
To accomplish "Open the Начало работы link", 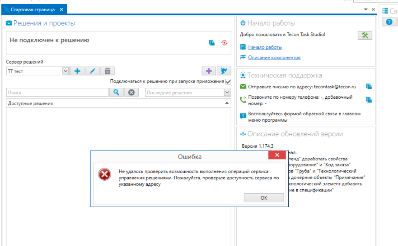I will [265, 47].
